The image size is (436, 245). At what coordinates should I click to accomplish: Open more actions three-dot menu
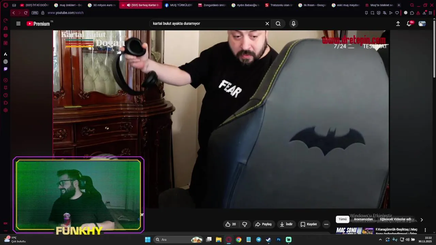(326, 224)
